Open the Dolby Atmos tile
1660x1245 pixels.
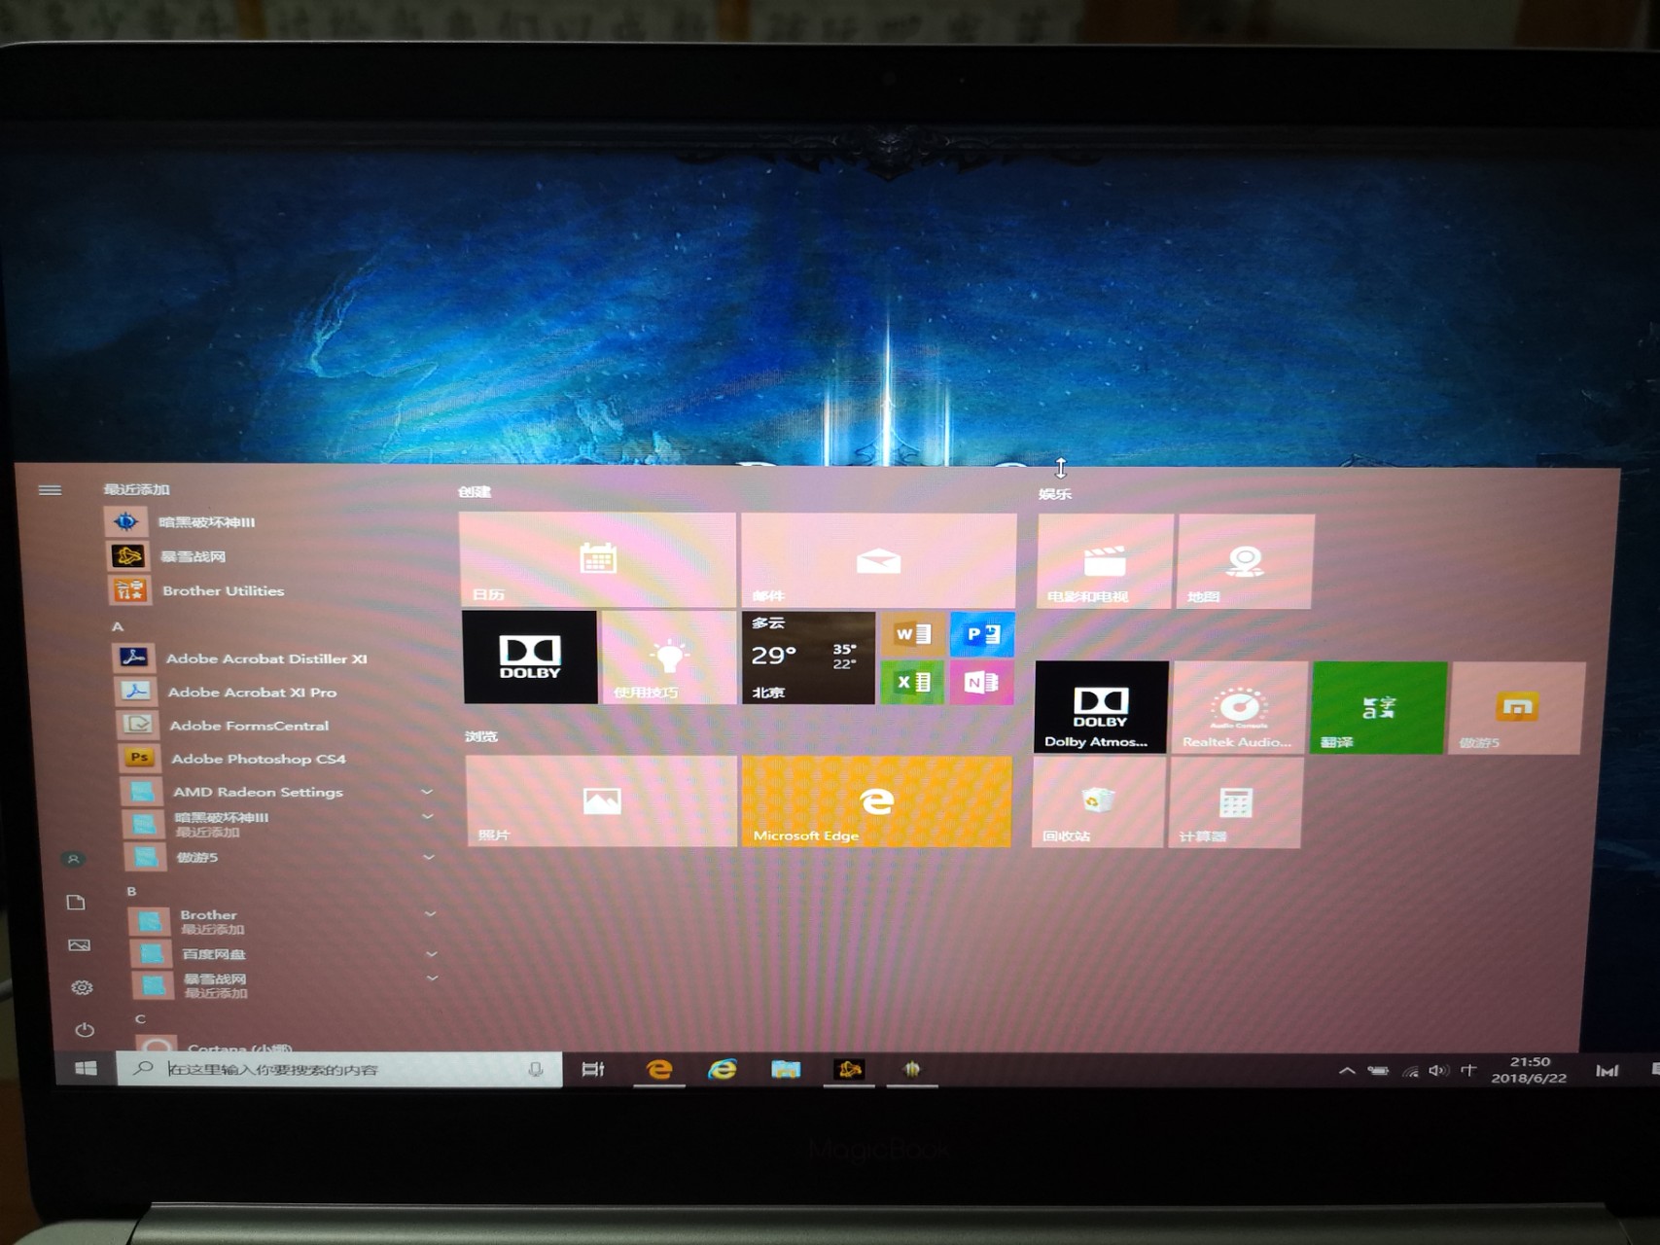1100,707
